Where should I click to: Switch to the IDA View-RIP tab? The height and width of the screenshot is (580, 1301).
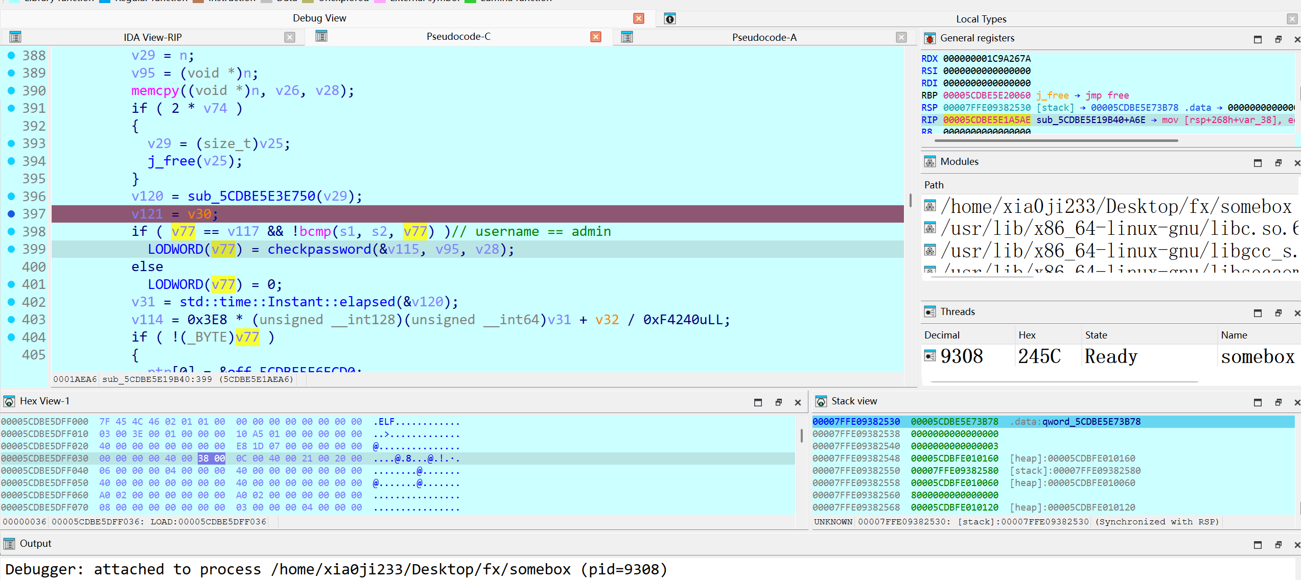152,37
